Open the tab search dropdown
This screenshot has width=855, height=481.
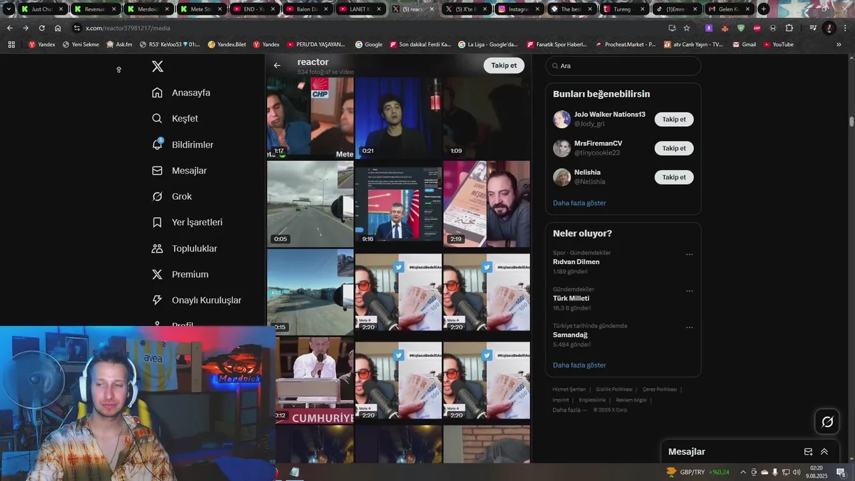(x=9, y=9)
